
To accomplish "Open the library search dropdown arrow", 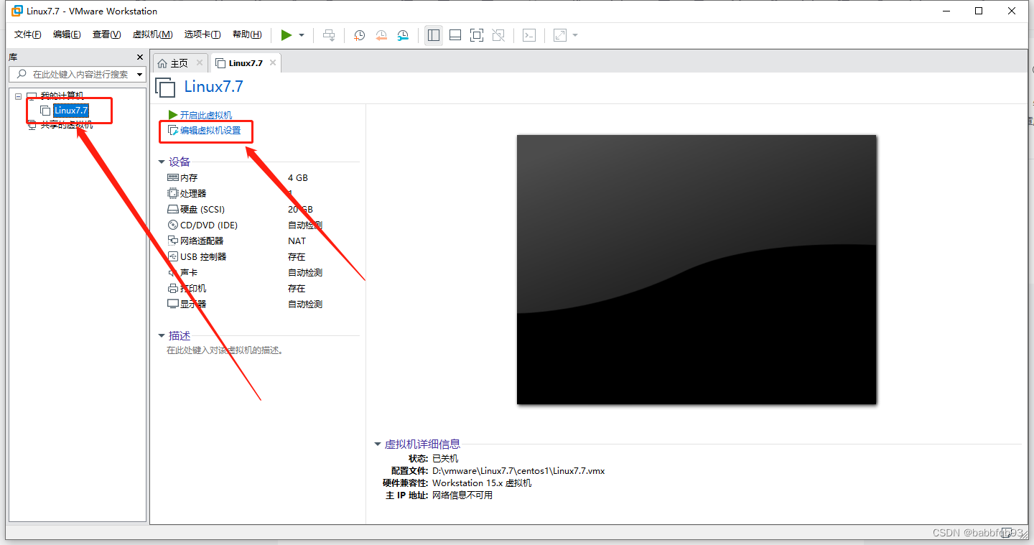I will [x=139, y=75].
